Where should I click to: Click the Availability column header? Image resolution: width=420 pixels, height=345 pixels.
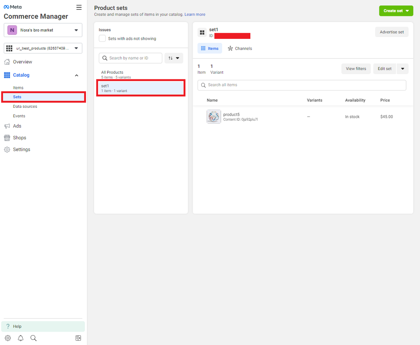(355, 100)
